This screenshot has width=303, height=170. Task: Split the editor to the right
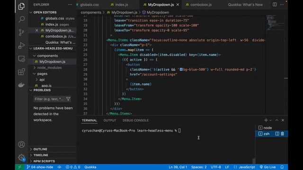click(x=275, y=4)
